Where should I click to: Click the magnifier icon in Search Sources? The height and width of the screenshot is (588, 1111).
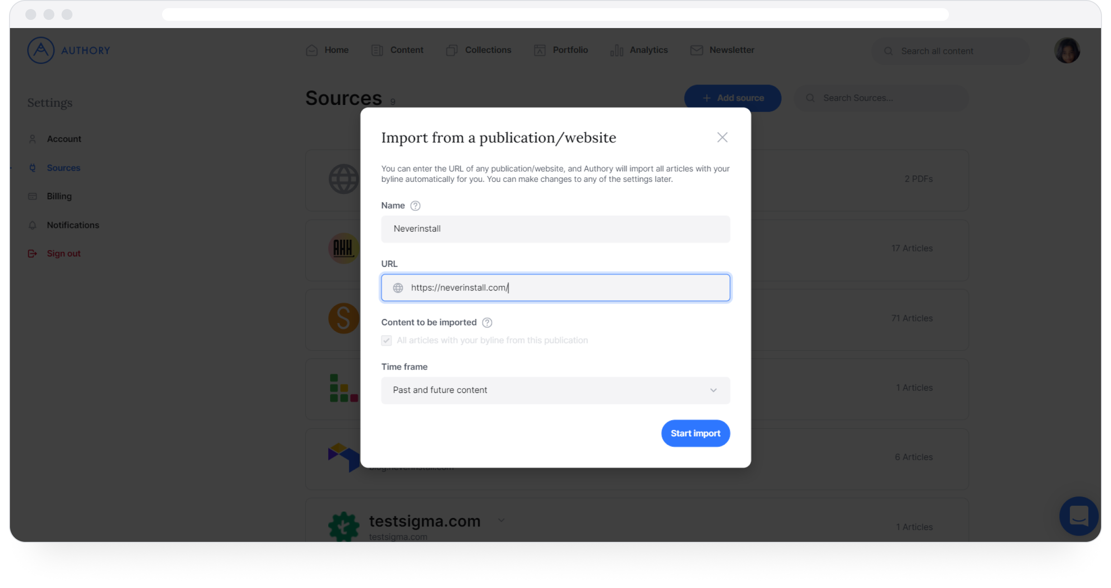[810, 98]
